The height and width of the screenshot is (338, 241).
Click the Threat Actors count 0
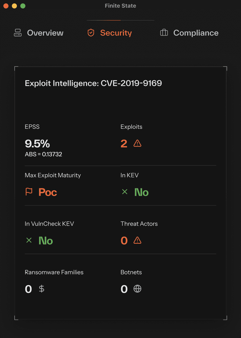pyautogui.click(x=124, y=241)
